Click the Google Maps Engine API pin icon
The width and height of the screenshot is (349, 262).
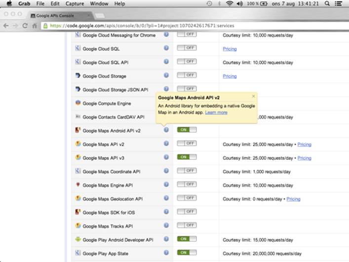78,185
